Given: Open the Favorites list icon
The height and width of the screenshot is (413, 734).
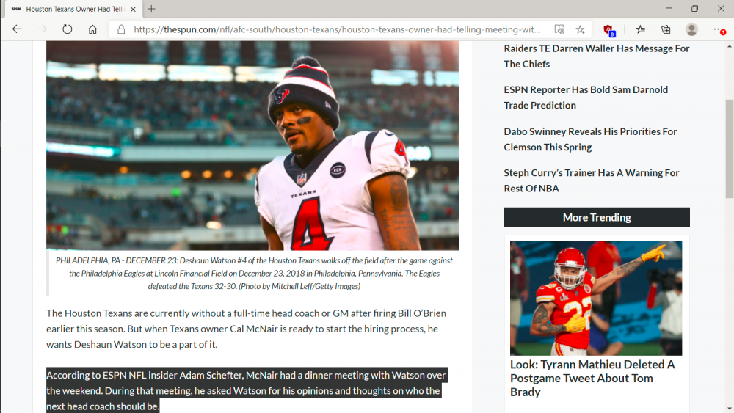Looking at the screenshot, I should pyautogui.click(x=640, y=30).
